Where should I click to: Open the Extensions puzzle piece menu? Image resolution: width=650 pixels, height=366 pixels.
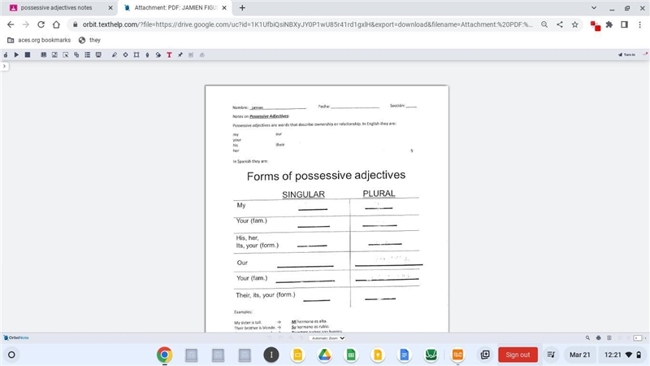[609, 24]
